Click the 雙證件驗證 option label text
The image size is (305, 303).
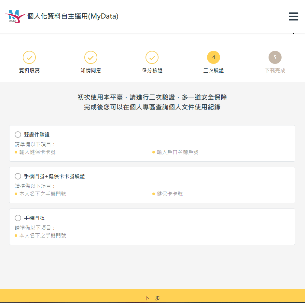coord(37,135)
